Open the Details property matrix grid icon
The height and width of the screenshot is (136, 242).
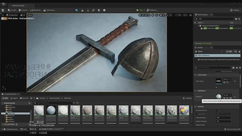pyautogui.click(x=233, y=68)
